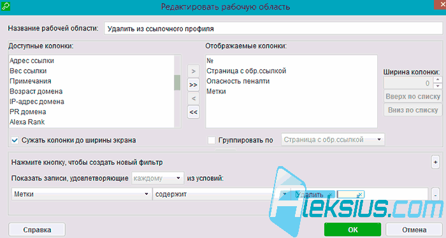Select 'Адрес ссылки' in available columns

click(x=32, y=61)
